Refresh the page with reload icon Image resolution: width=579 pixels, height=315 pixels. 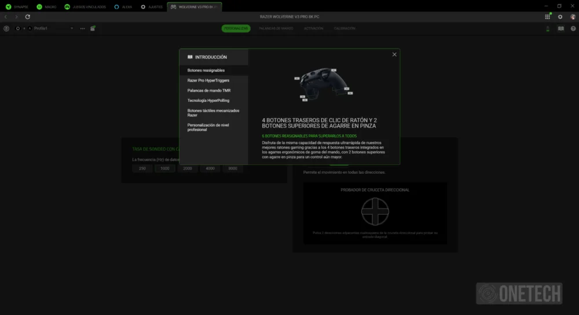28,17
